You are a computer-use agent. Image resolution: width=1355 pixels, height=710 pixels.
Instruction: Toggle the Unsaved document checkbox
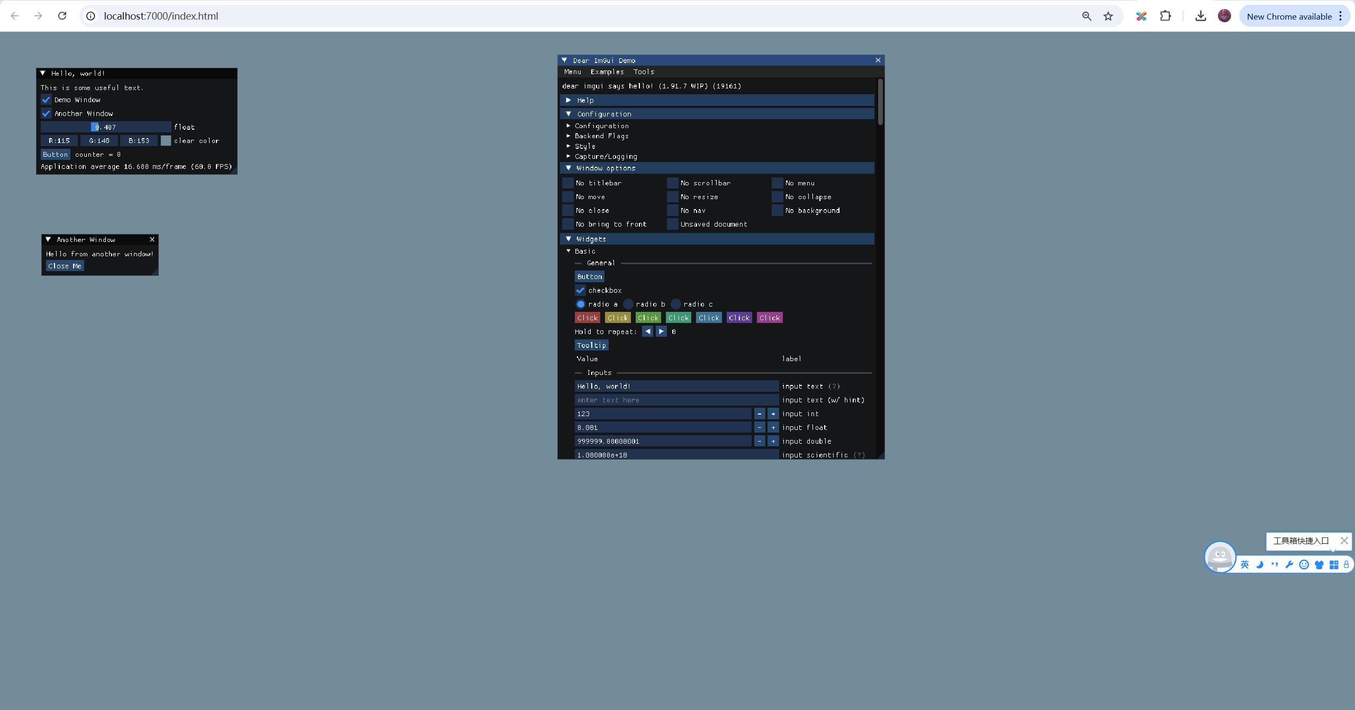point(673,224)
